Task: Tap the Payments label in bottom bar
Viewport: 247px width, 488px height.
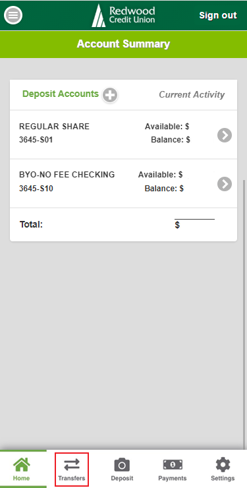Action: pyautogui.click(x=173, y=478)
